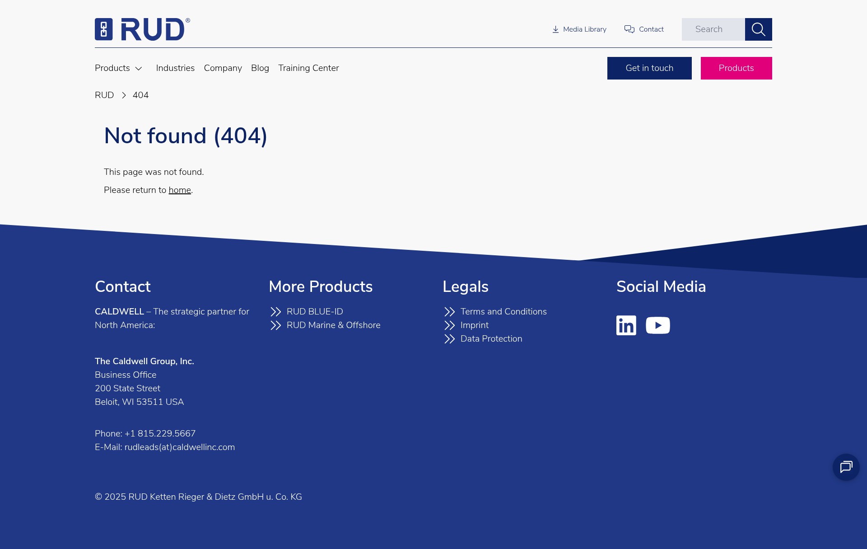Open the Contact link in the header
This screenshot has height=549, width=867.
click(651, 29)
